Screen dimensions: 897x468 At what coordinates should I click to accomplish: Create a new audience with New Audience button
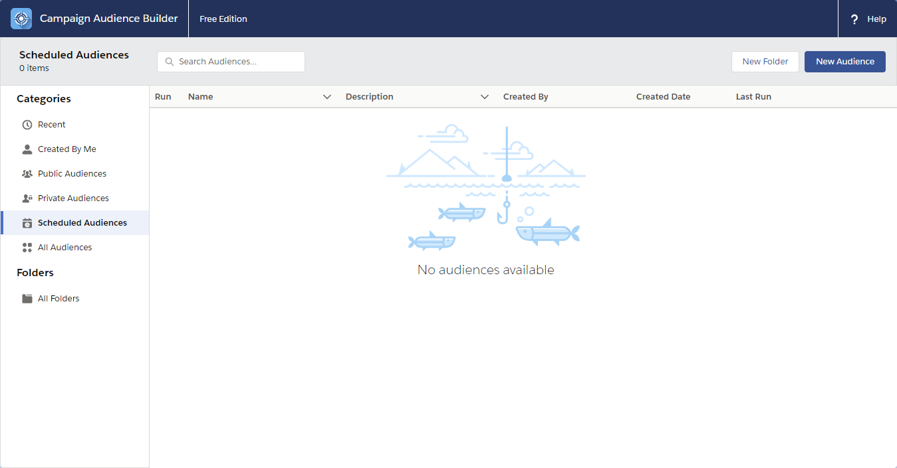pyautogui.click(x=844, y=61)
